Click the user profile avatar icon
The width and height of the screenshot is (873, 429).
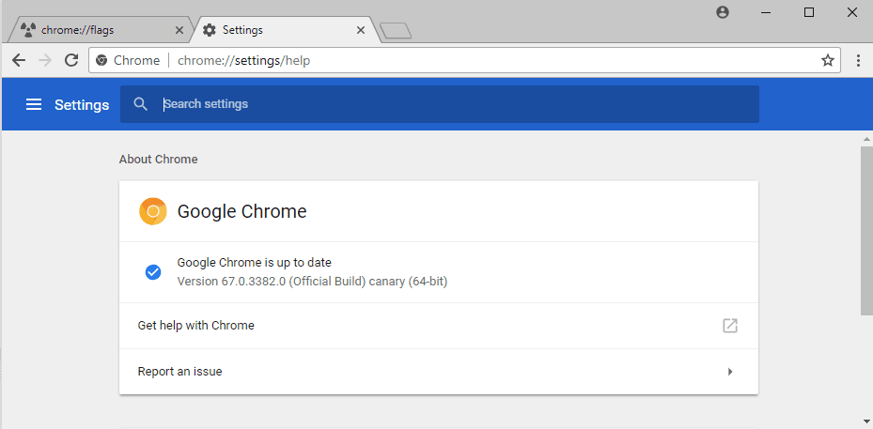pyautogui.click(x=723, y=13)
